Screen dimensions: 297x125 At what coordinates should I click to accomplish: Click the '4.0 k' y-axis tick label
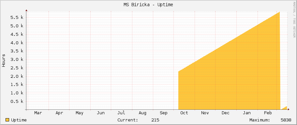pyautogui.click(x=17, y=43)
